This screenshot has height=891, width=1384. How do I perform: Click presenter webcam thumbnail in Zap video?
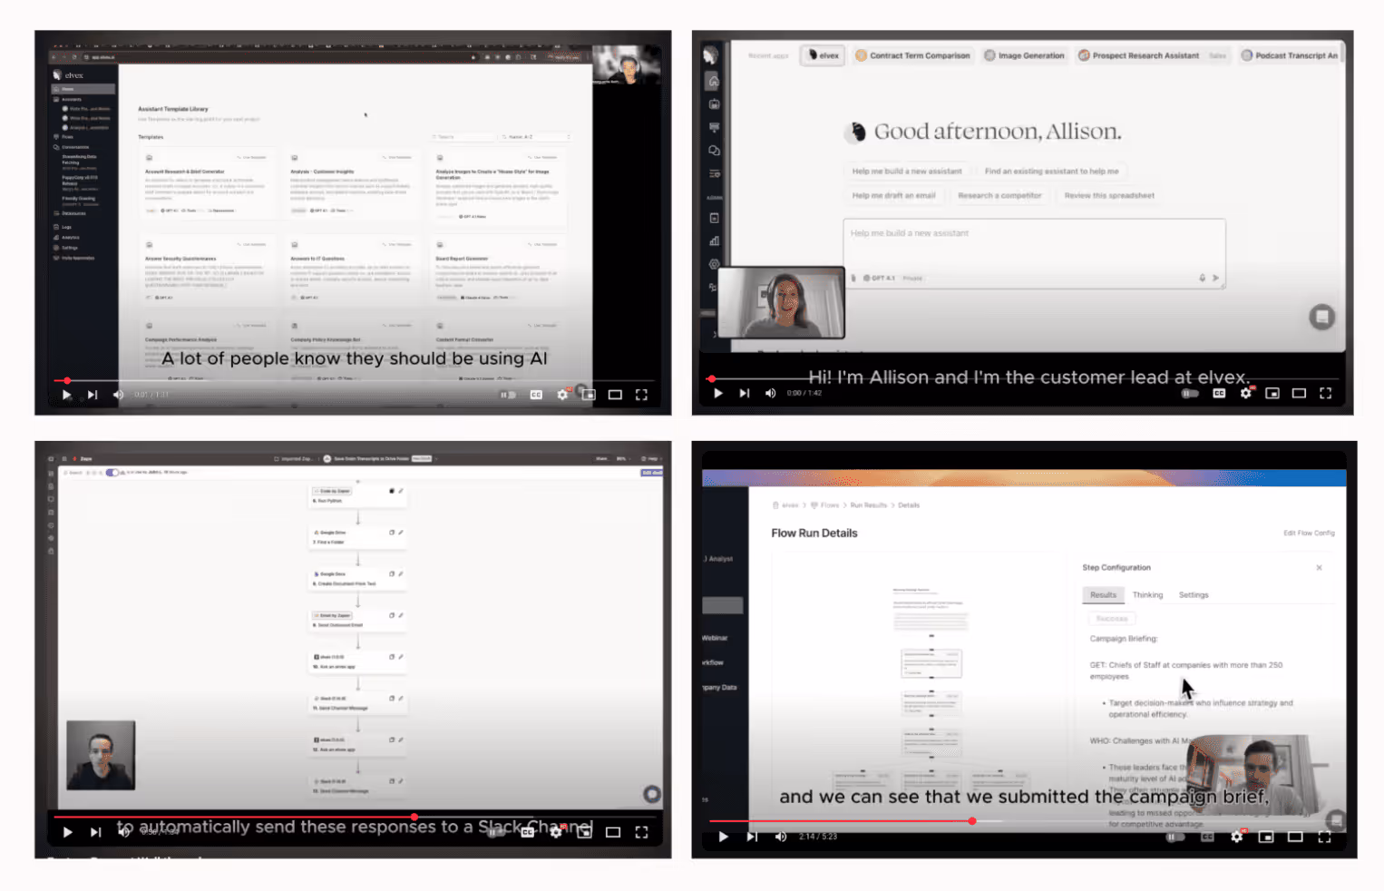point(101,755)
